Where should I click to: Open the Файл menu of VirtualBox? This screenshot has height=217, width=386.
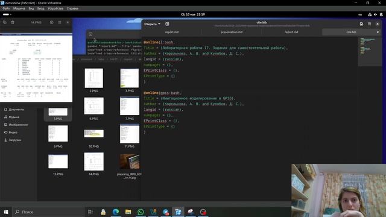coord(6,8)
